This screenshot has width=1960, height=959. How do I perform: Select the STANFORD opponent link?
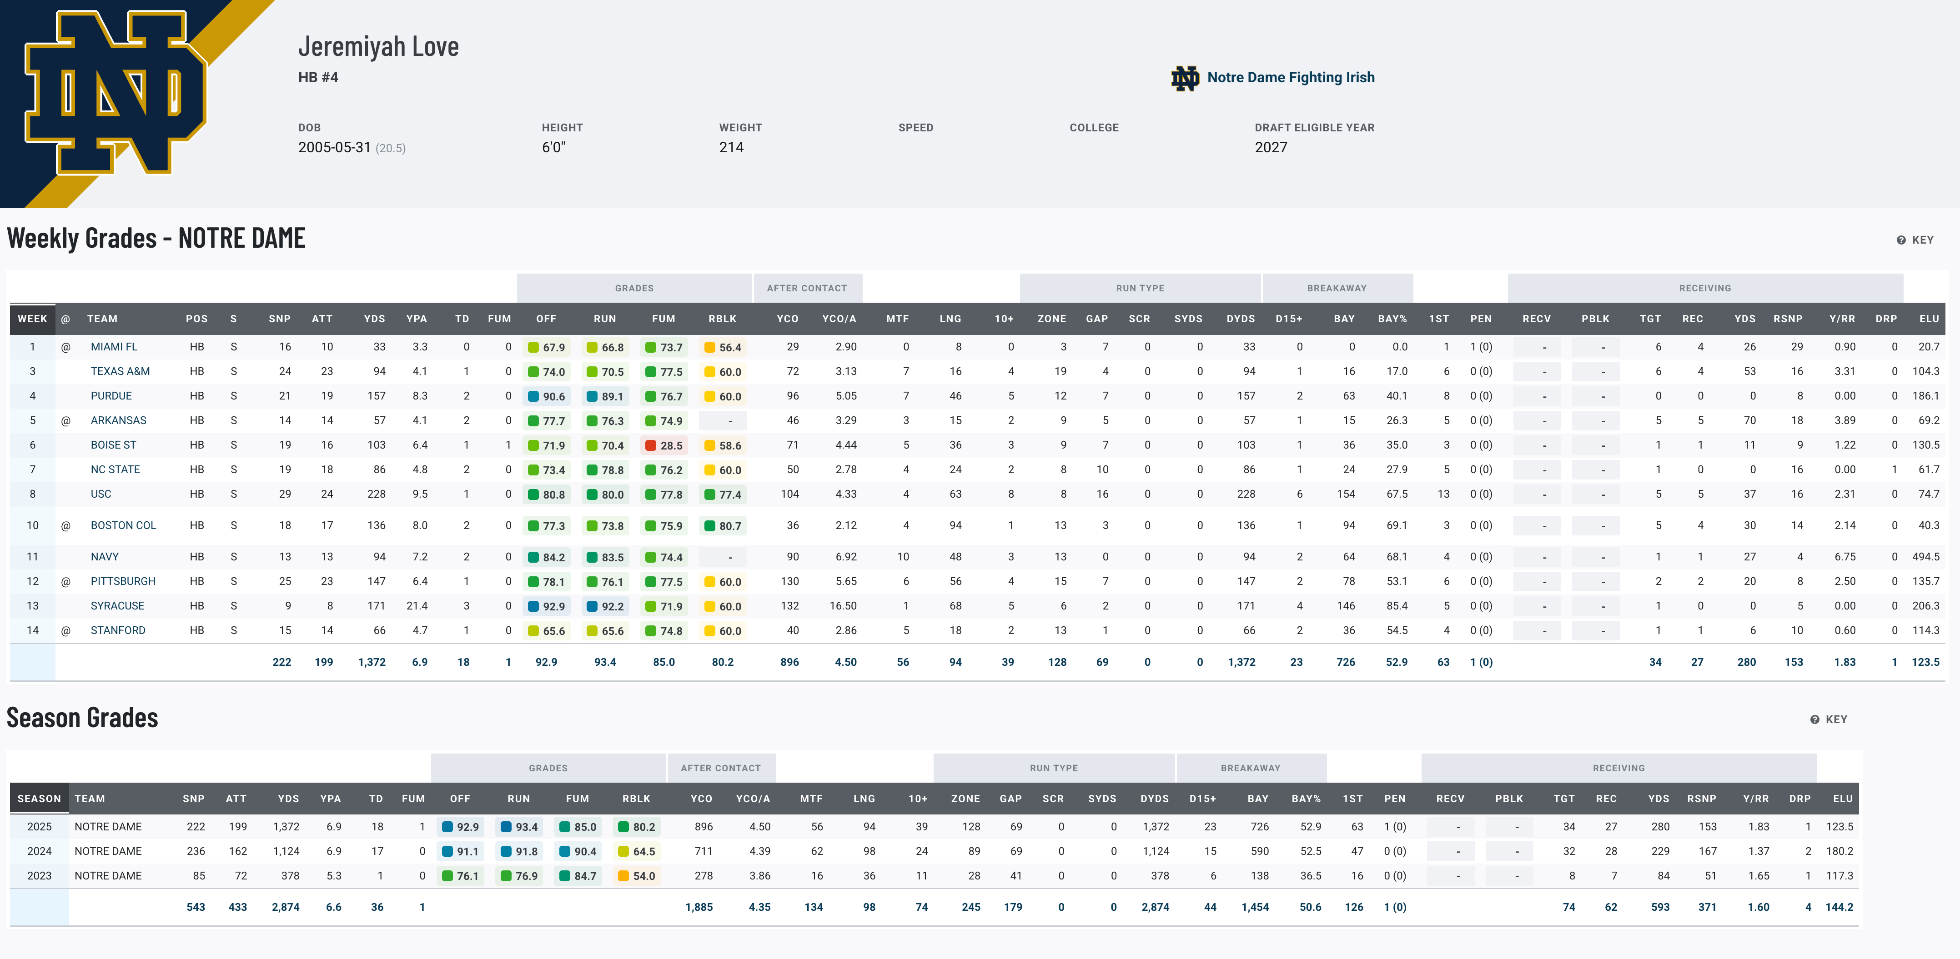coord(118,630)
